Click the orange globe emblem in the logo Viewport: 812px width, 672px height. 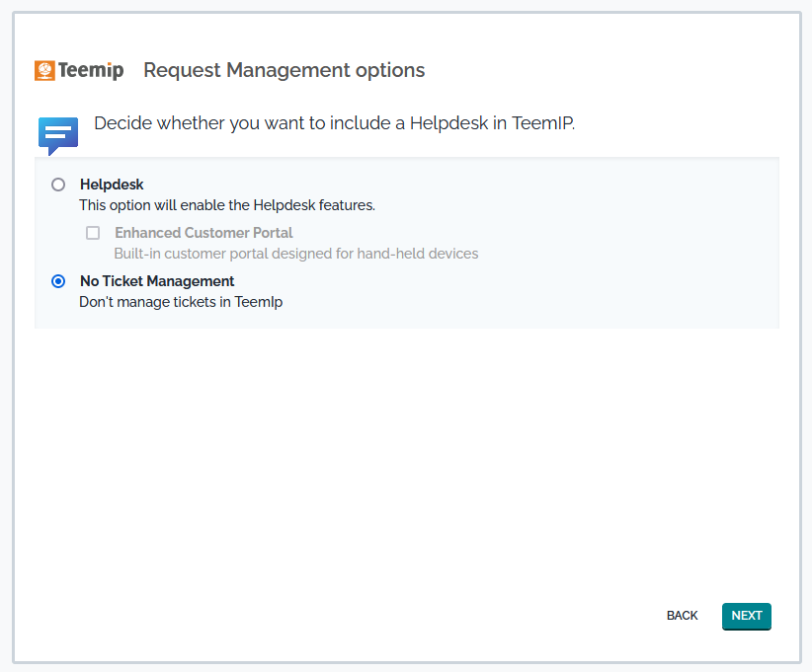tap(44, 71)
